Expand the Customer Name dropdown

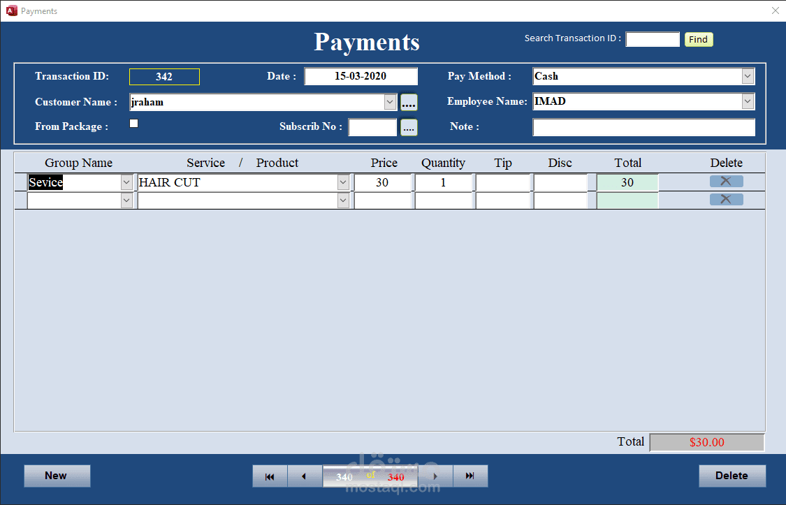point(390,102)
